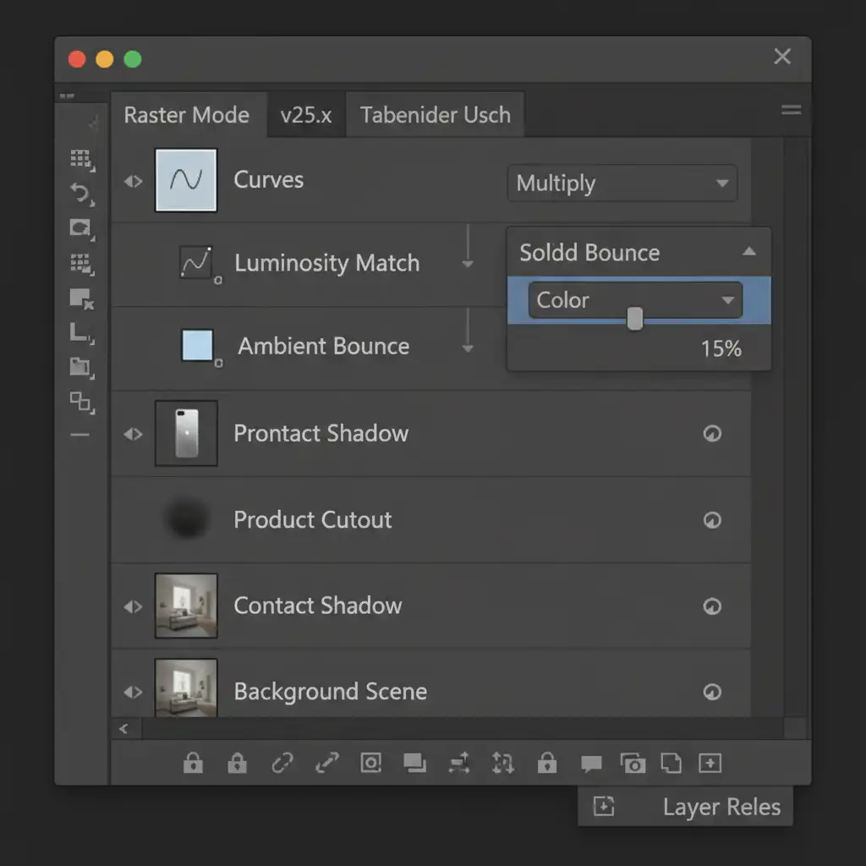Image resolution: width=866 pixels, height=866 pixels.
Task: Collapse the Soldd Bounce expander arrow
Action: point(748,252)
